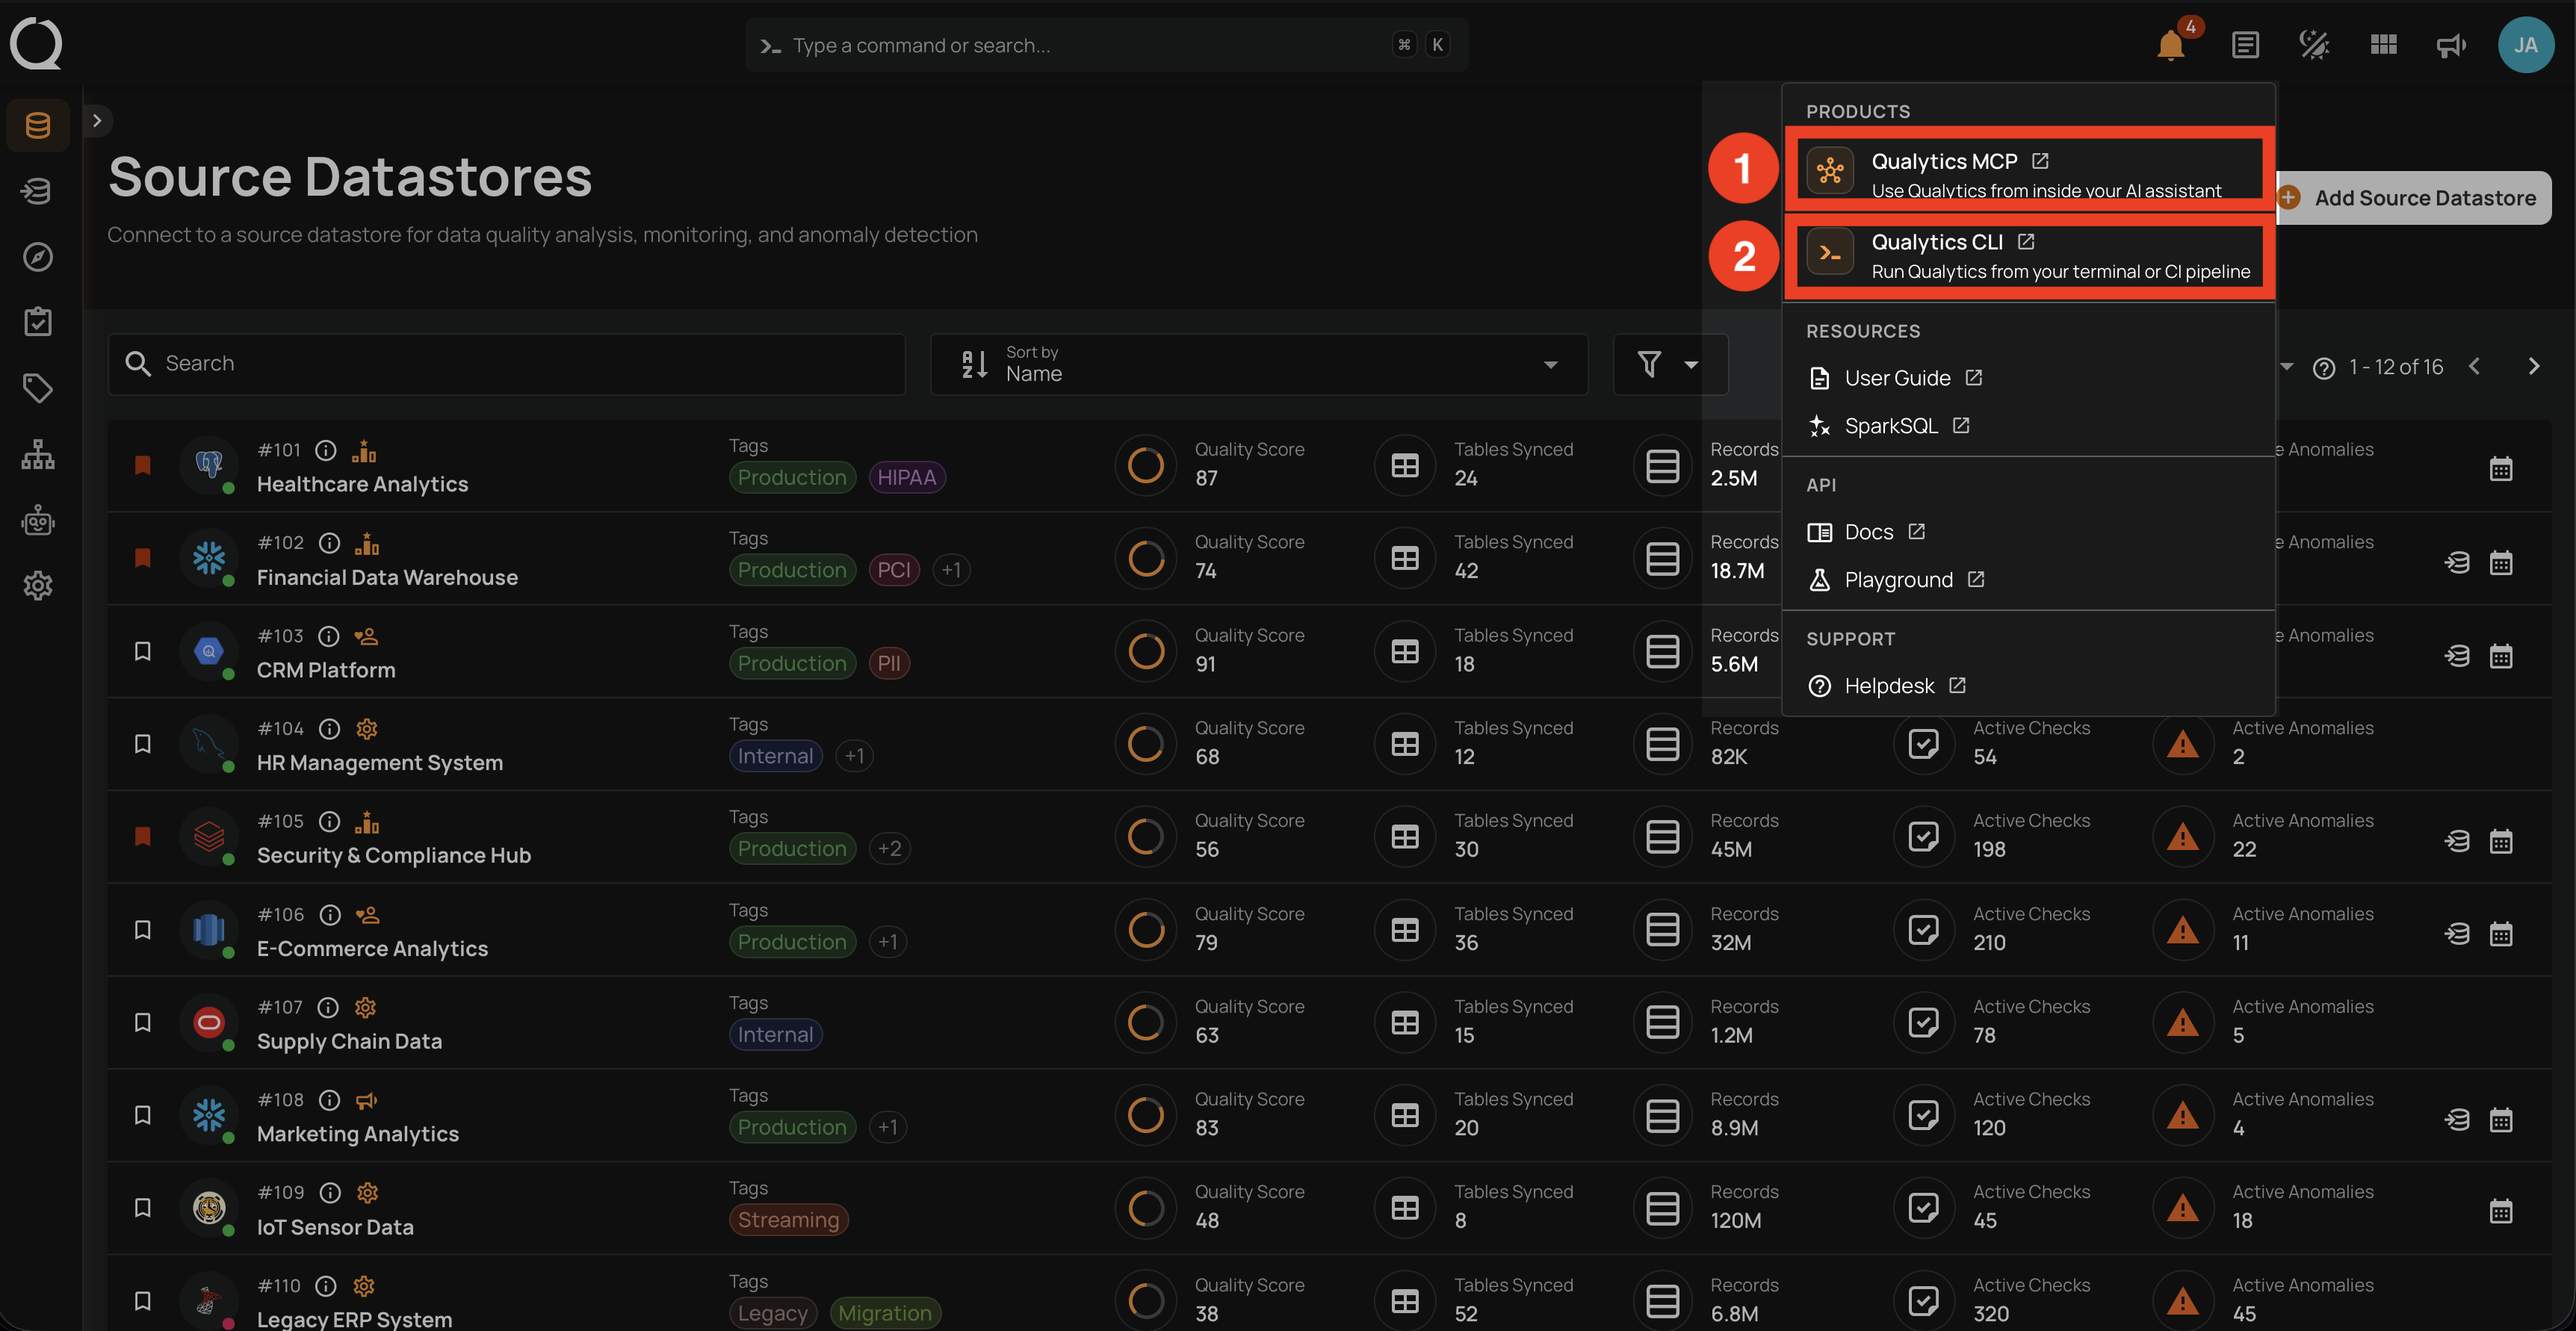Click quality score ring for CRM Platform
The width and height of the screenshot is (2576, 1331).
click(1145, 651)
